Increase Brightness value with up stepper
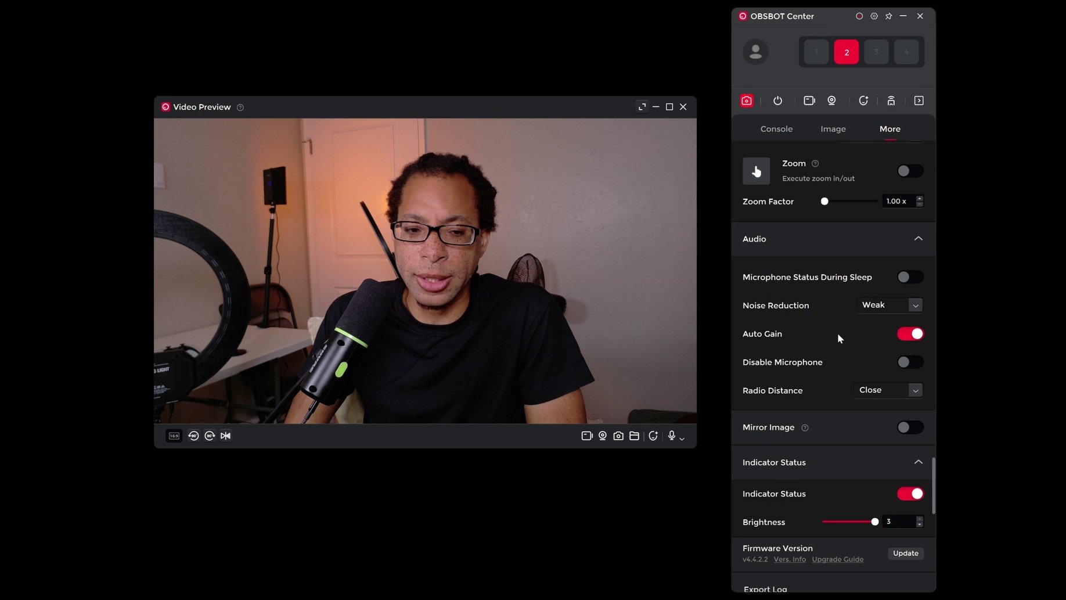The image size is (1066, 600). click(x=919, y=519)
